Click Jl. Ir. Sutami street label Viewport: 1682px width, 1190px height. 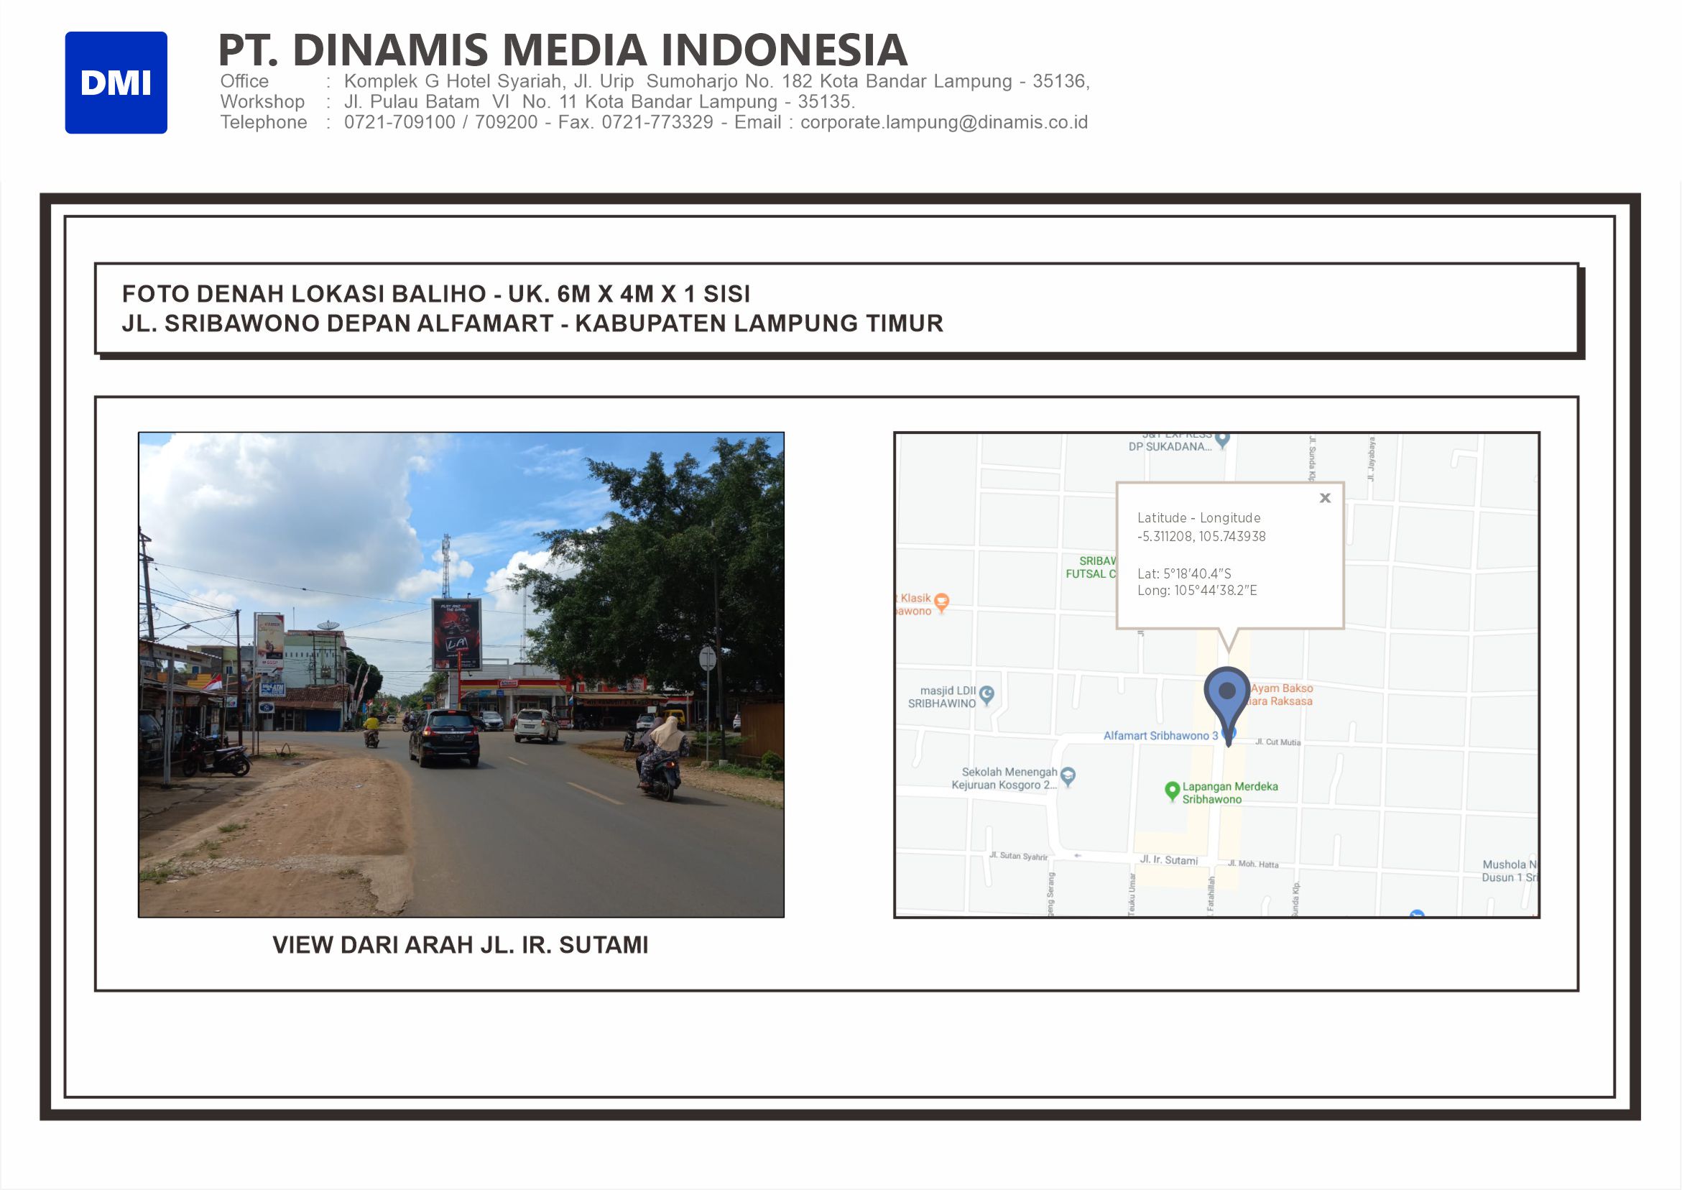pos(1168,860)
